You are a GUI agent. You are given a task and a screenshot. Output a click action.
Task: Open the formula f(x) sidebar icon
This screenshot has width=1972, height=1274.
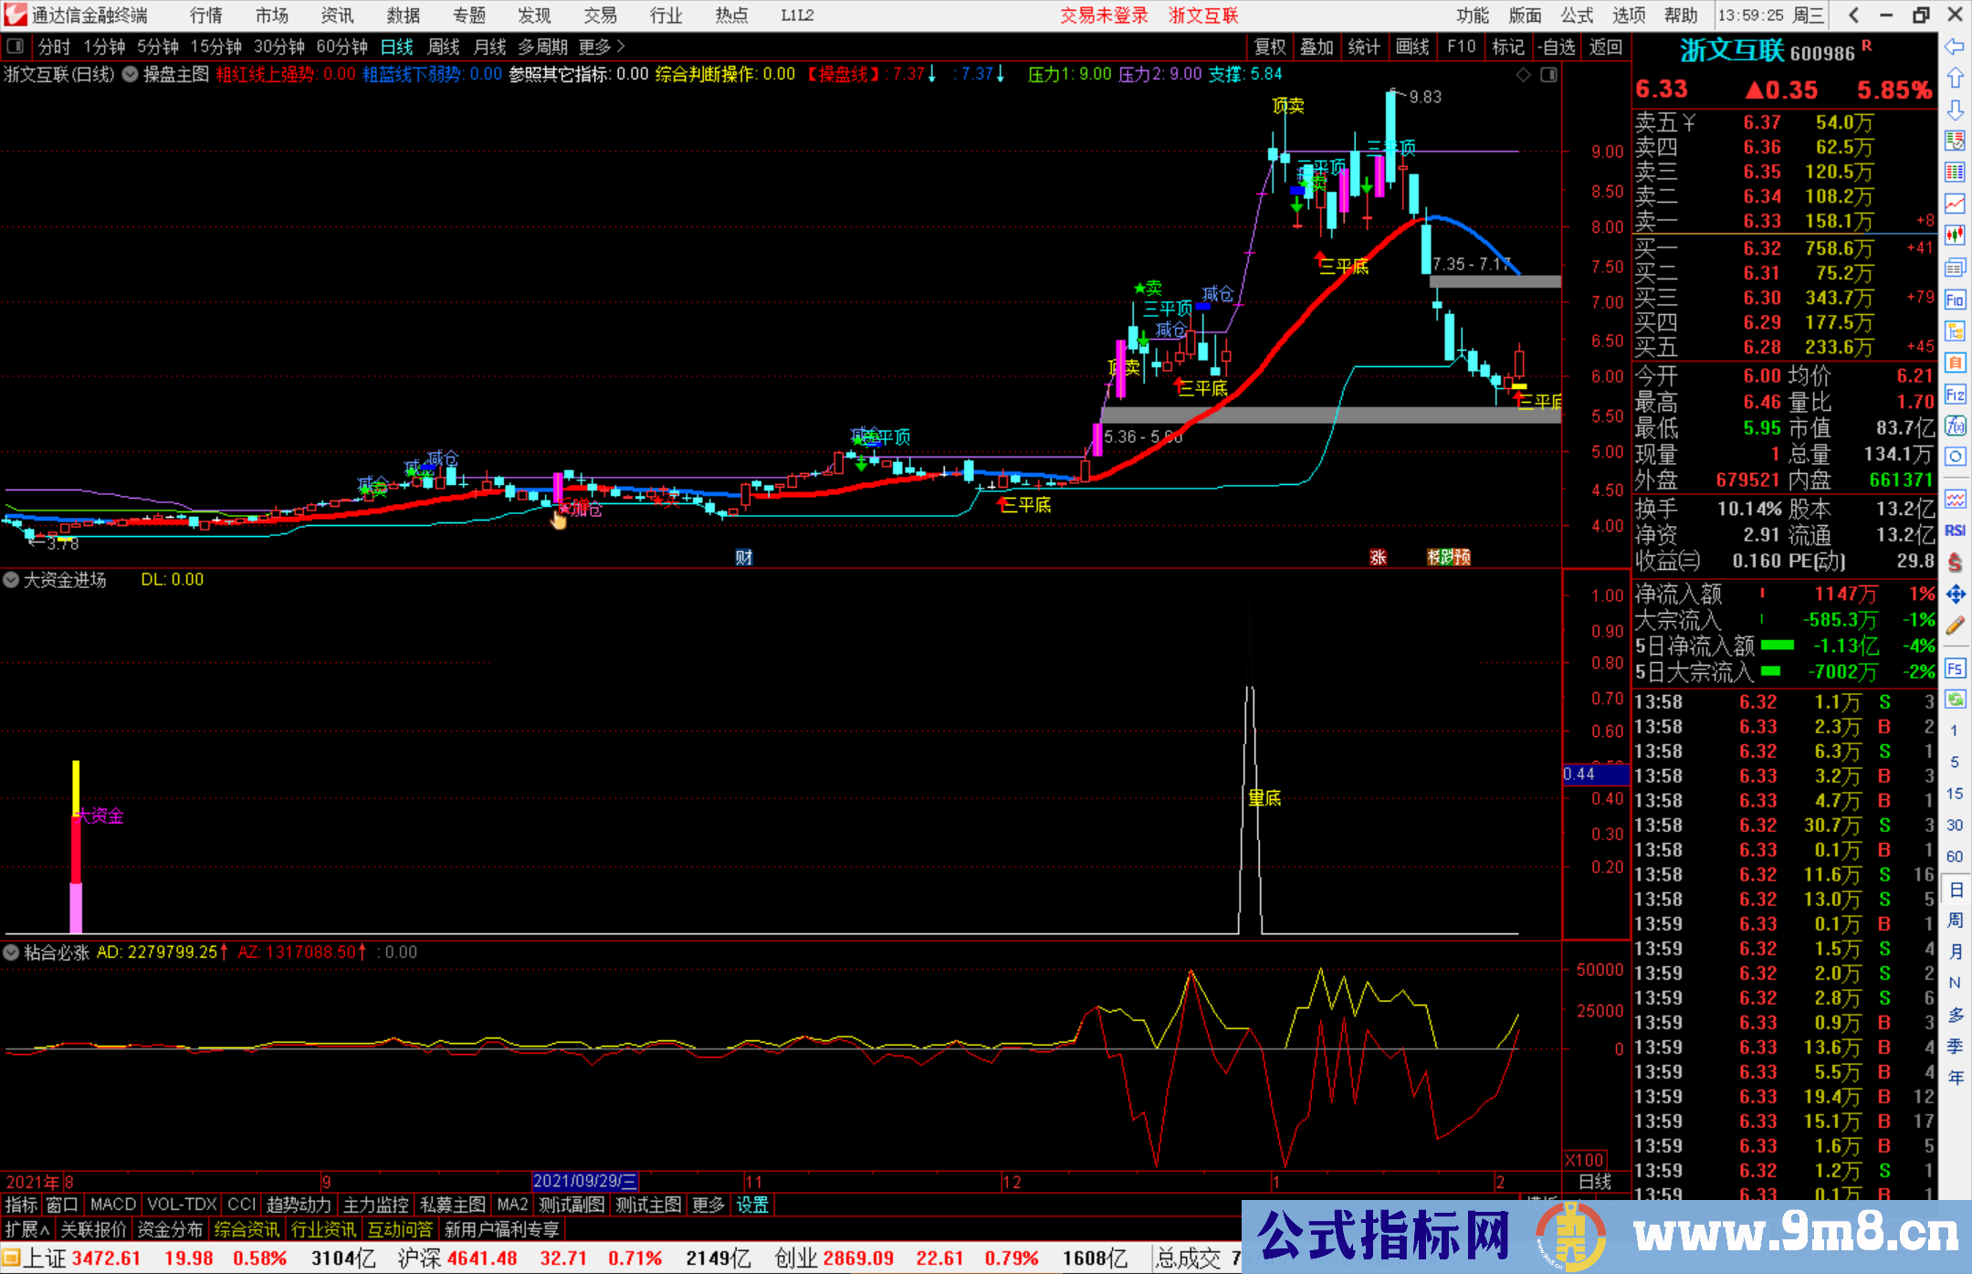1955,426
